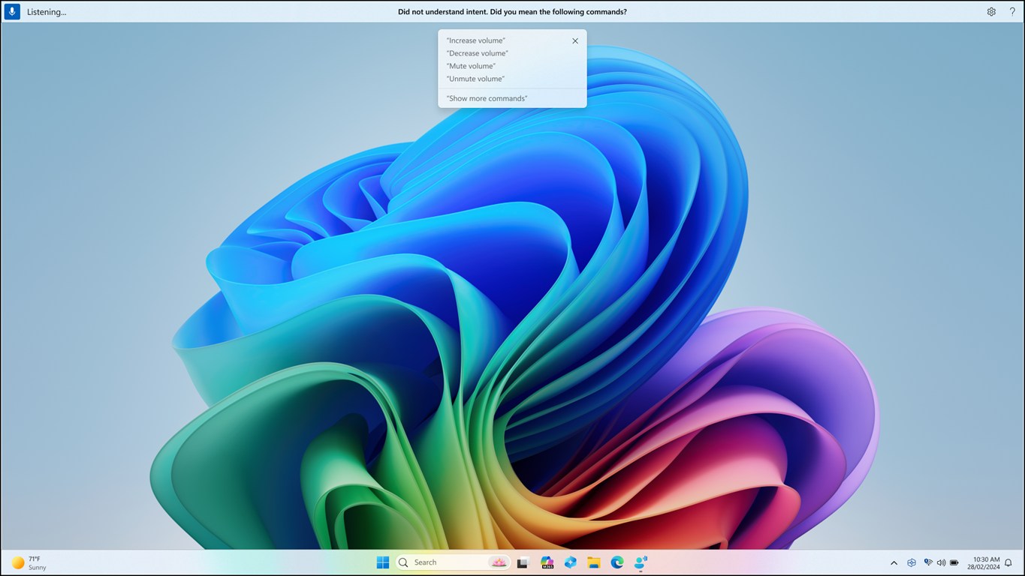
Task: Open the weather widget showing Sunny
Action: [30, 562]
